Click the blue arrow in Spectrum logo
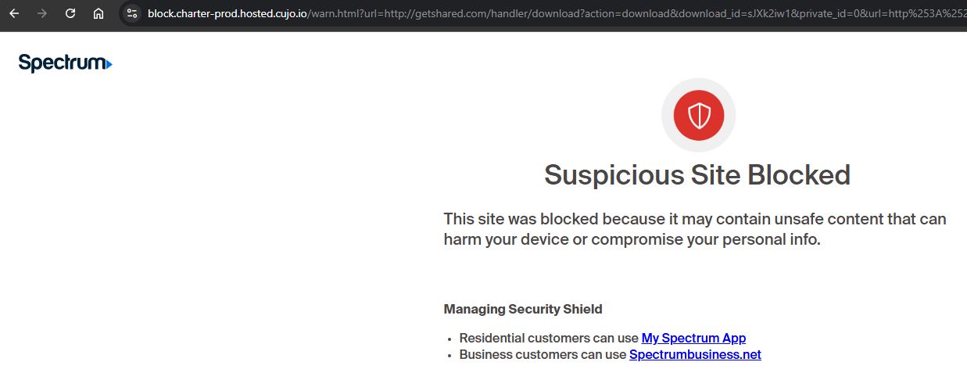 [109, 64]
